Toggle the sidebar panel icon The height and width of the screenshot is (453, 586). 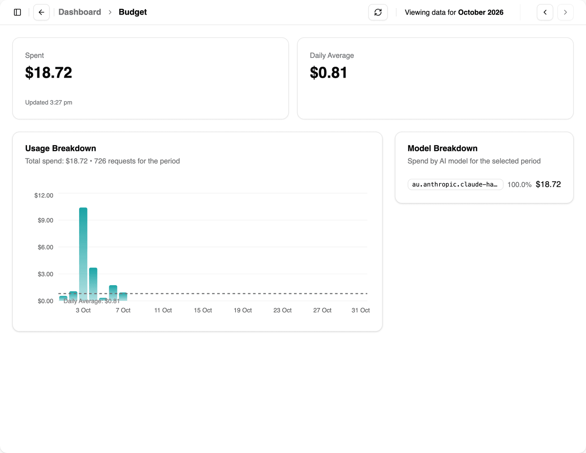click(17, 12)
